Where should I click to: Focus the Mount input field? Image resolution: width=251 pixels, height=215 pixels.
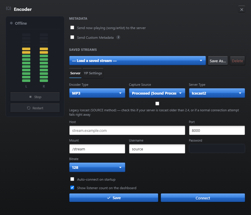click(x=97, y=149)
